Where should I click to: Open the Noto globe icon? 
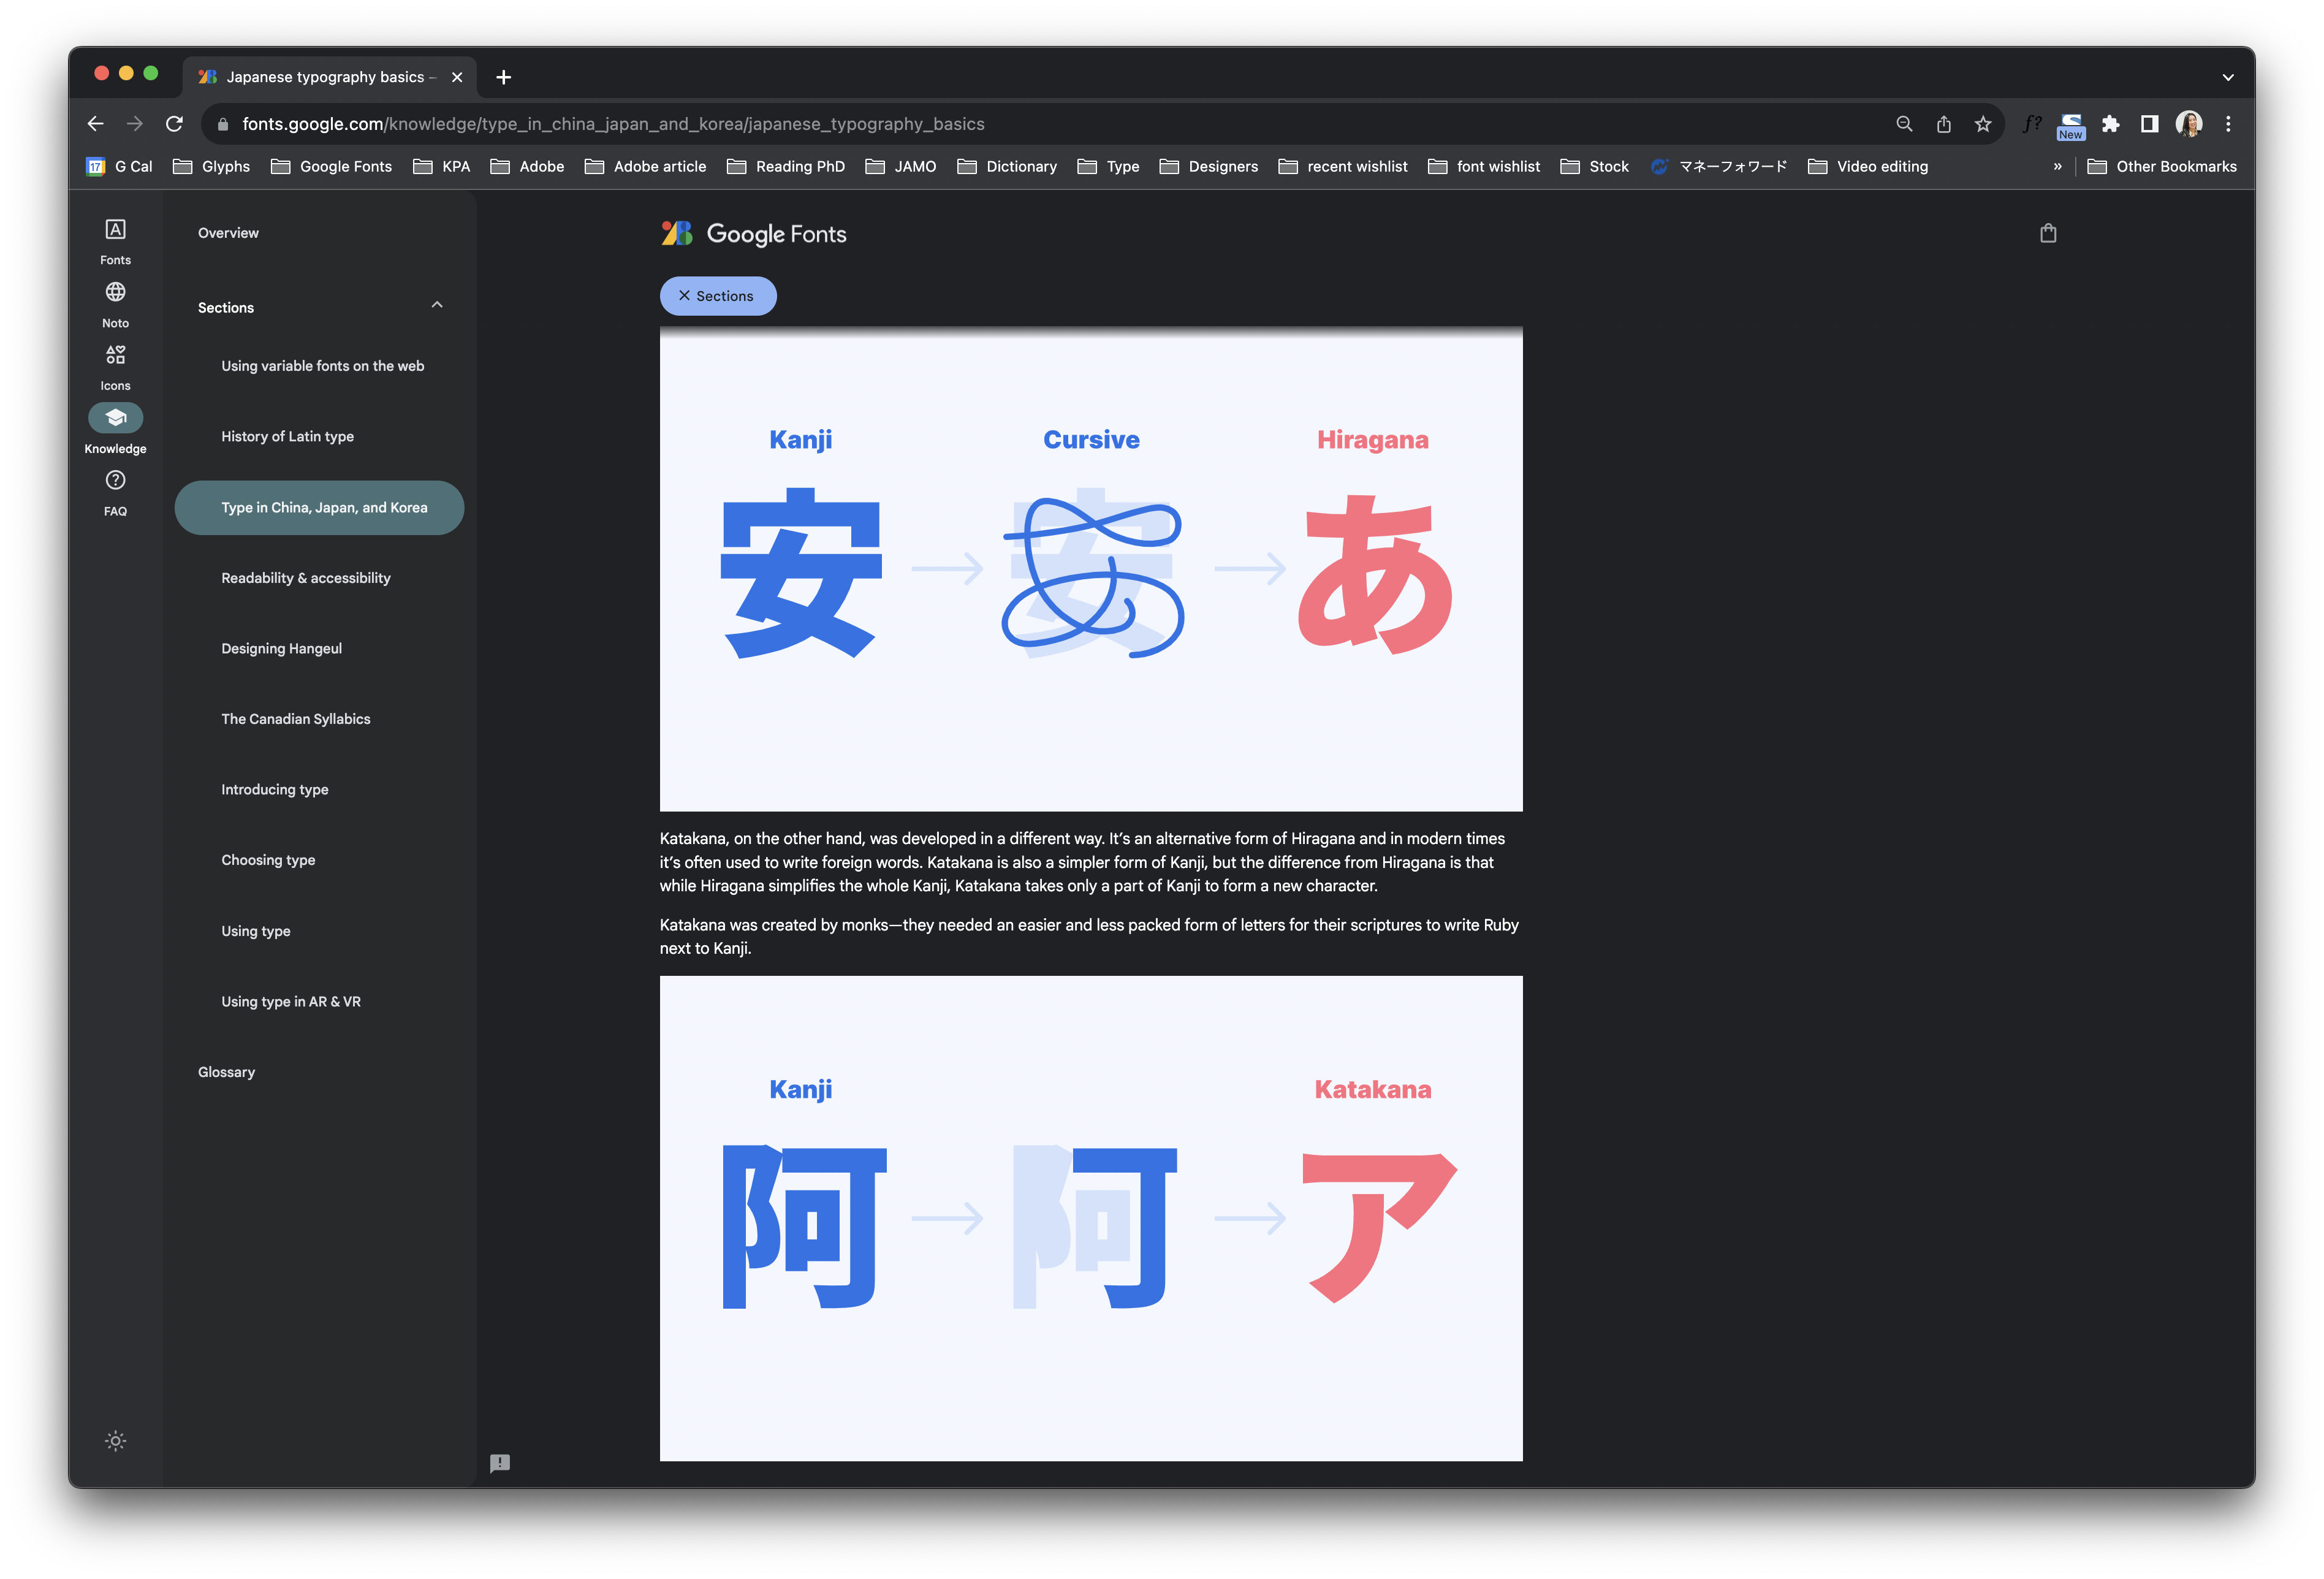[115, 292]
